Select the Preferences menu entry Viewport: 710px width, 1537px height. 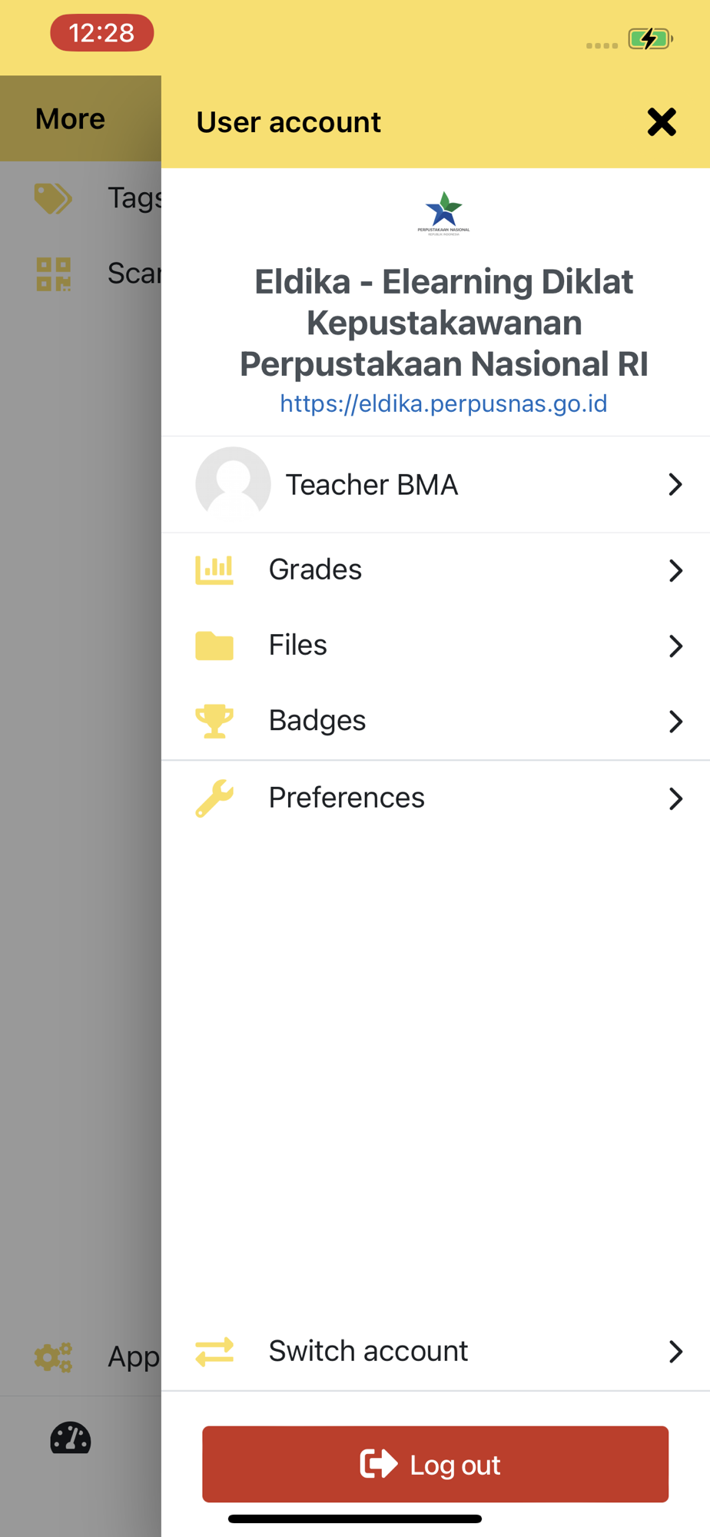347,798
